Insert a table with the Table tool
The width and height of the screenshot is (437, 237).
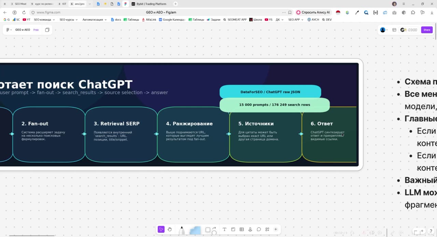click(242, 230)
